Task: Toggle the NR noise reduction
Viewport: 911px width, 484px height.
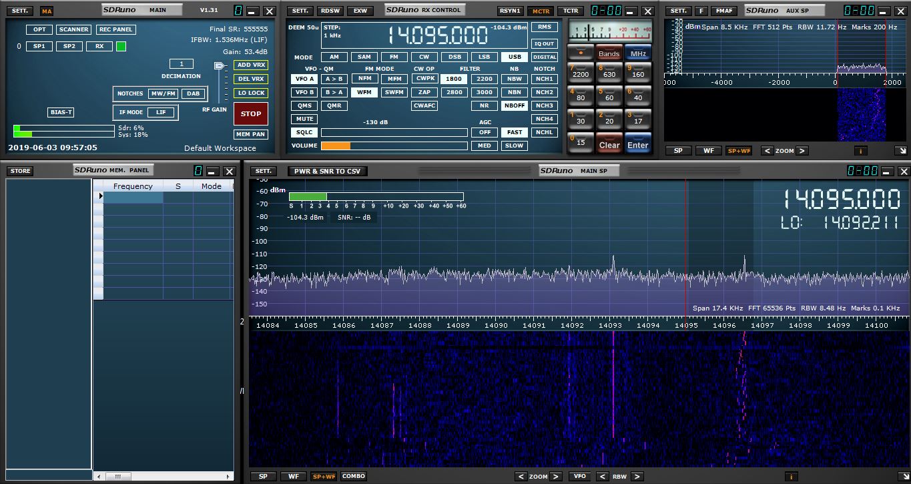Action: pyautogui.click(x=485, y=105)
